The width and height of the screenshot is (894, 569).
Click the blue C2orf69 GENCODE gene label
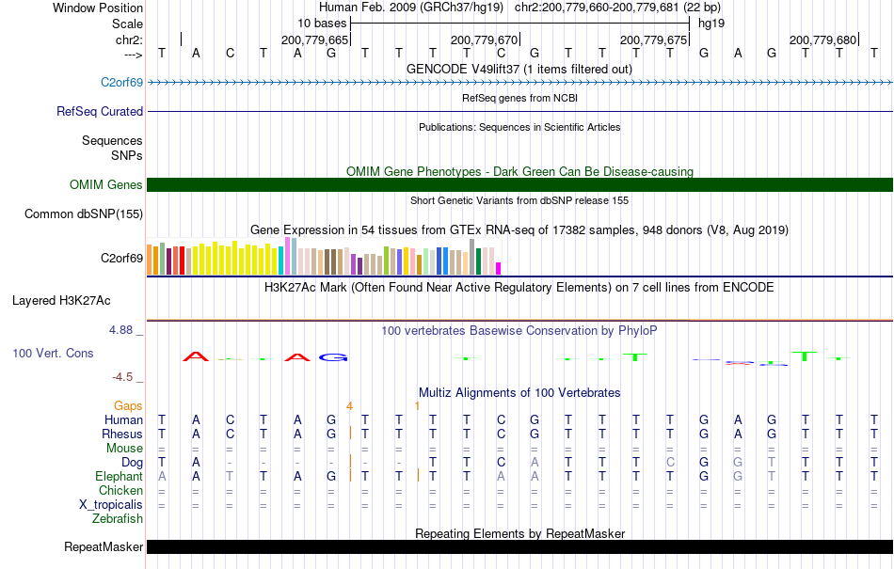coord(121,83)
